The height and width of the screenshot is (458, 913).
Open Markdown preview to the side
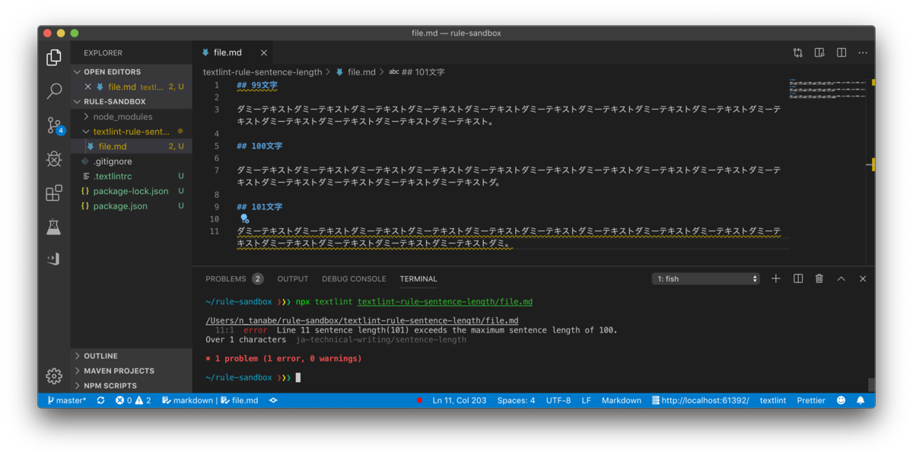[819, 52]
